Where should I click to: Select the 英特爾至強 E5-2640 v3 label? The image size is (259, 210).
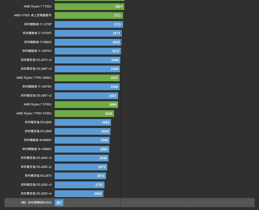click(36, 158)
